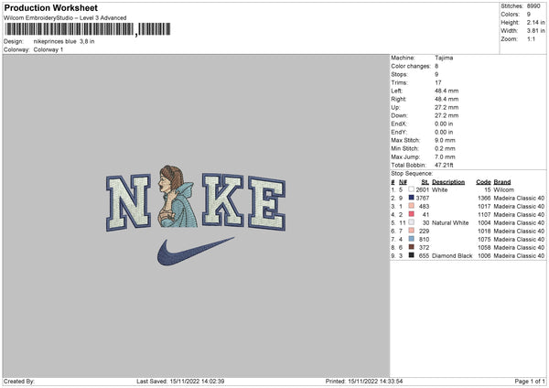Click the 'Brand' column header
549x388 pixels.
502,182
